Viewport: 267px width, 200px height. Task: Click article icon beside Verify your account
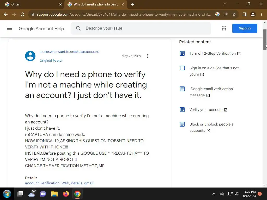tap(182, 110)
